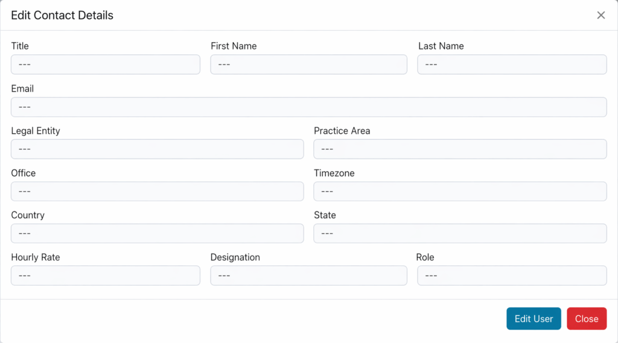Click the Email label text
The height and width of the screenshot is (343, 618).
pos(22,89)
